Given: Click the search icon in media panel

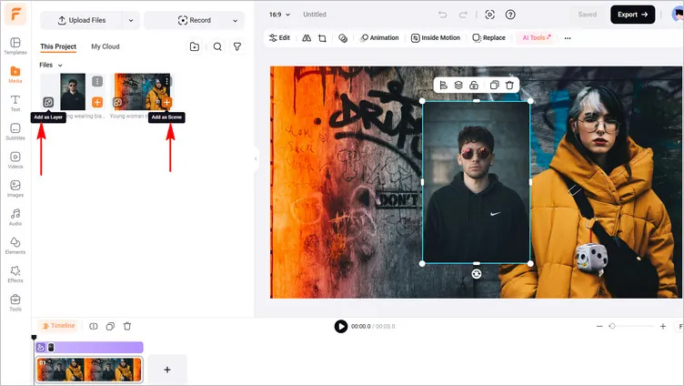Looking at the screenshot, I should [x=217, y=46].
